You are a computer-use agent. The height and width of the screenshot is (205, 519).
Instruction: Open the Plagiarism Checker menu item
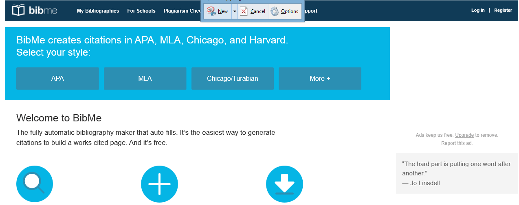[x=182, y=11]
